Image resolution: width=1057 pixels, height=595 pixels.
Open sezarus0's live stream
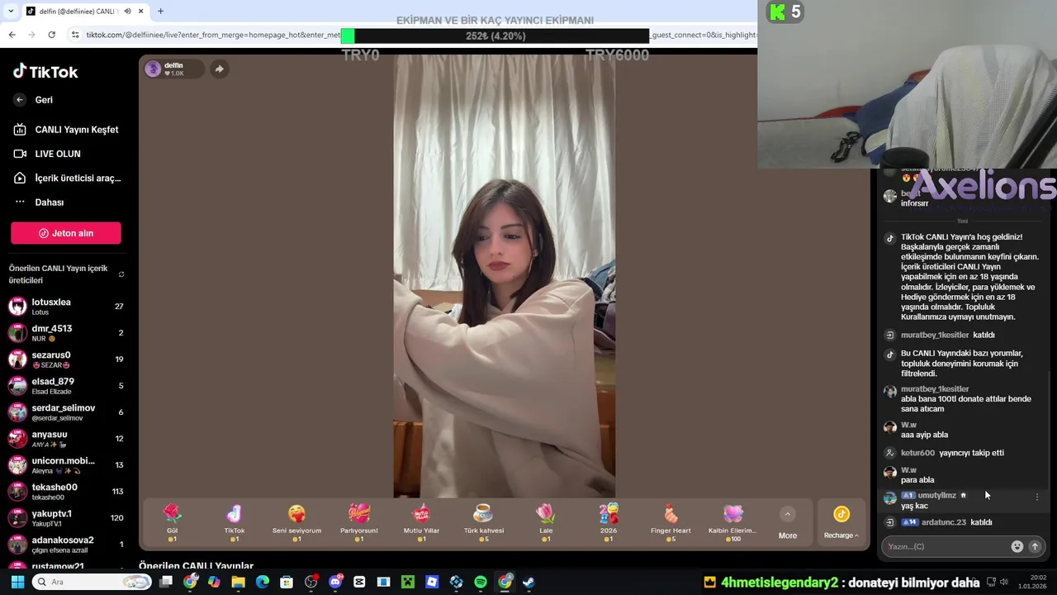(66, 359)
